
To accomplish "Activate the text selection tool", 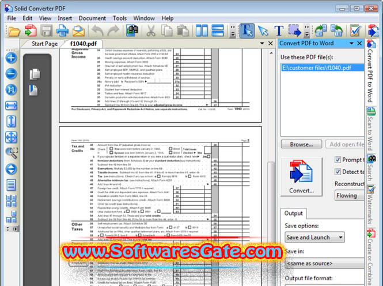I will (247, 30).
